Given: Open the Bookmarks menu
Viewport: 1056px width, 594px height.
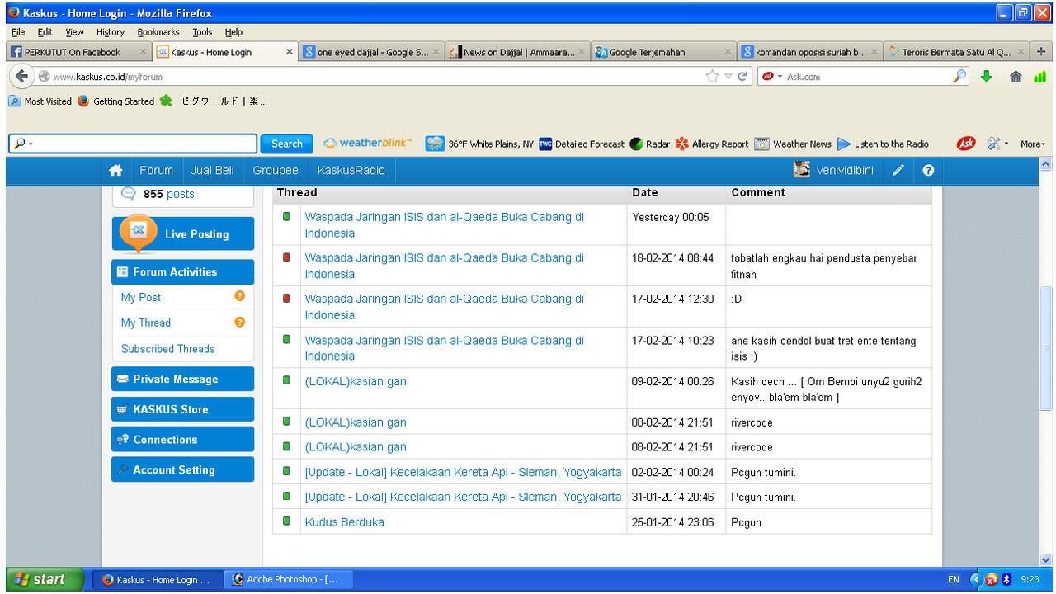Looking at the screenshot, I should [x=158, y=32].
